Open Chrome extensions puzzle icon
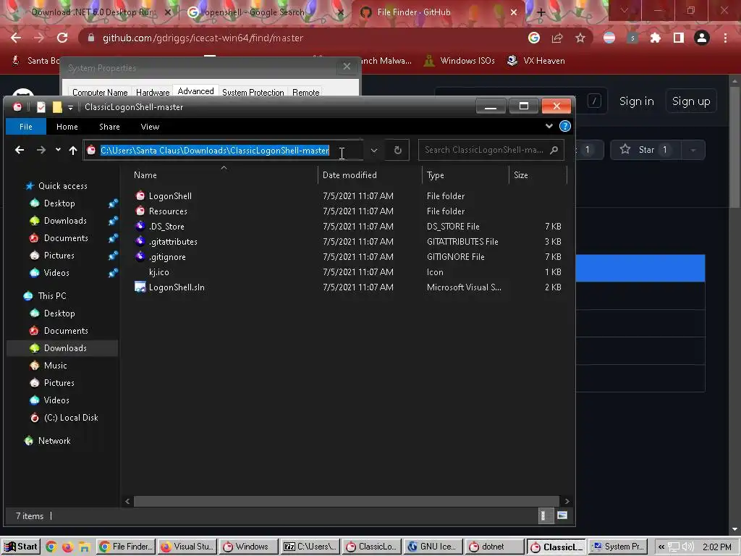Screen dimensions: 741x556 (x=656, y=38)
